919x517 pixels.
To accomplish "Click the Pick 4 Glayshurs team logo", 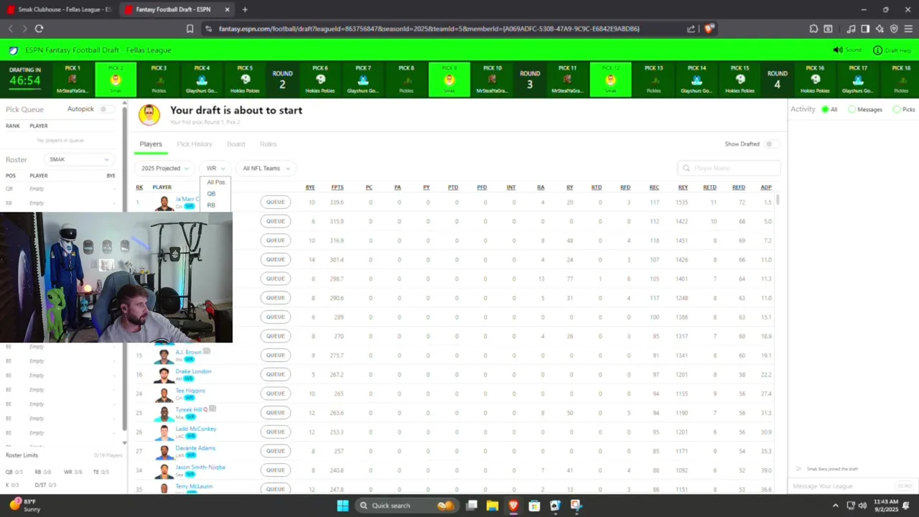I will tap(202, 80).
